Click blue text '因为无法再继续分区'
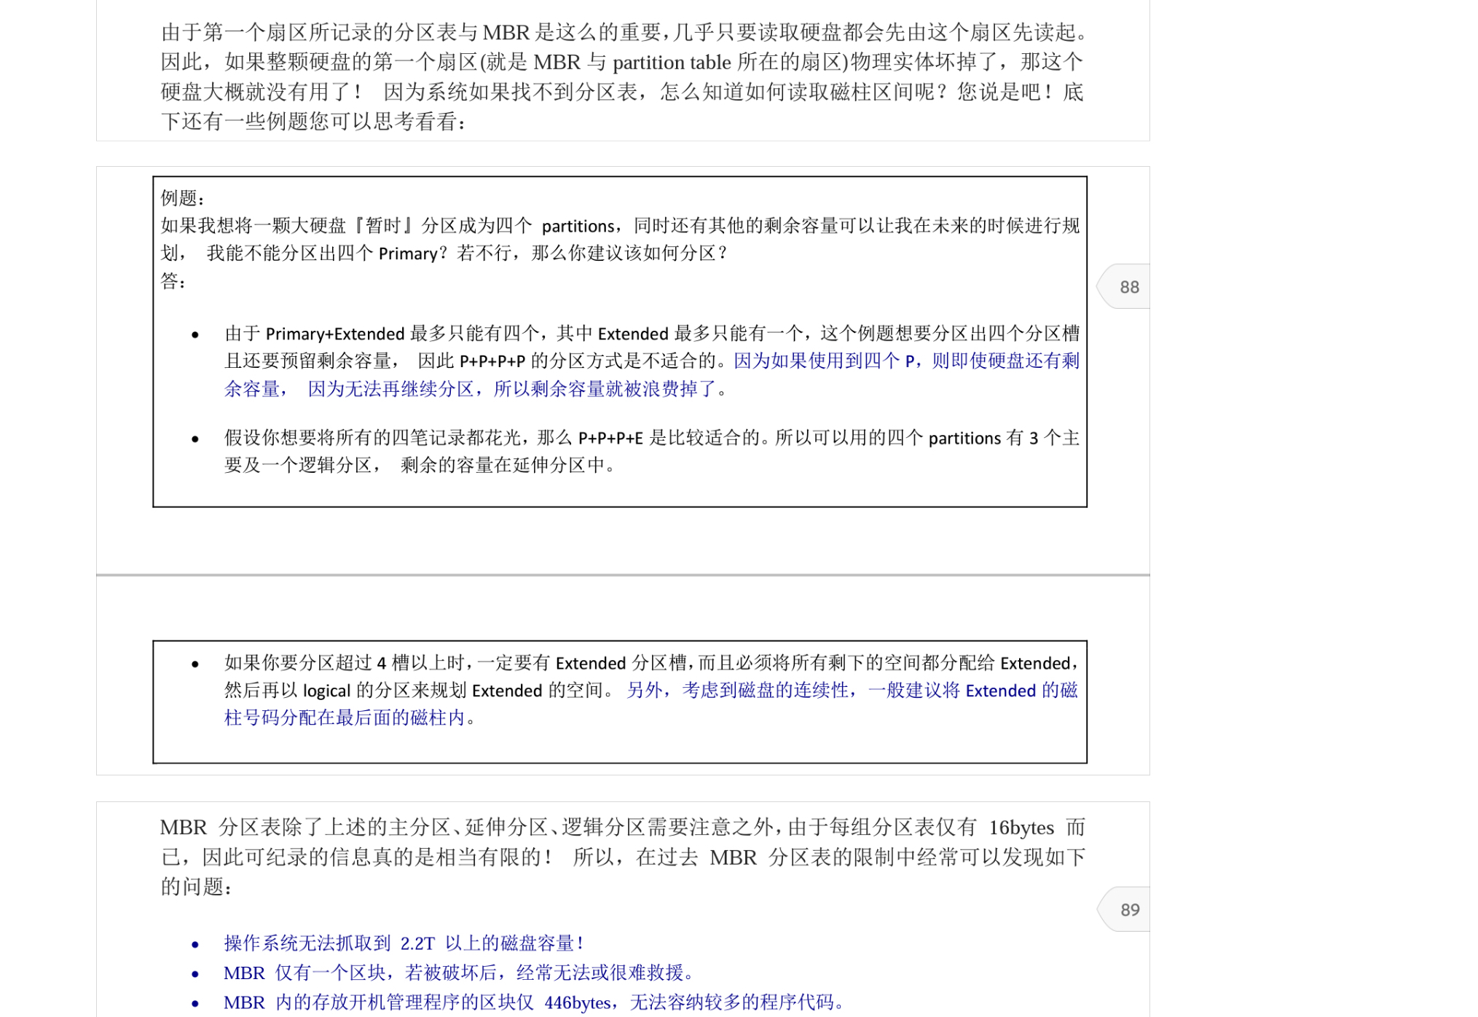 (390, 389)
